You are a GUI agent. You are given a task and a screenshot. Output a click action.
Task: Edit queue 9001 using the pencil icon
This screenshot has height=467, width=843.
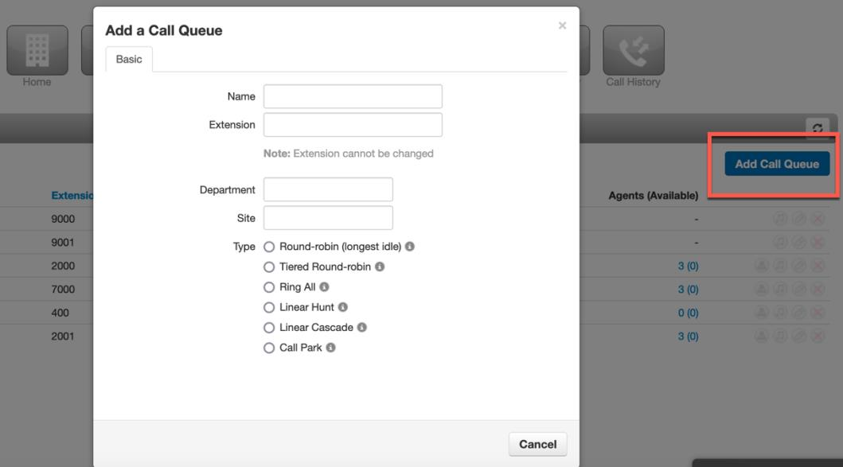(799, 243)
